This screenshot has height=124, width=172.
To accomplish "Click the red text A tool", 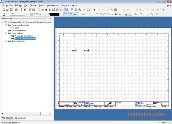I will 130,14.
